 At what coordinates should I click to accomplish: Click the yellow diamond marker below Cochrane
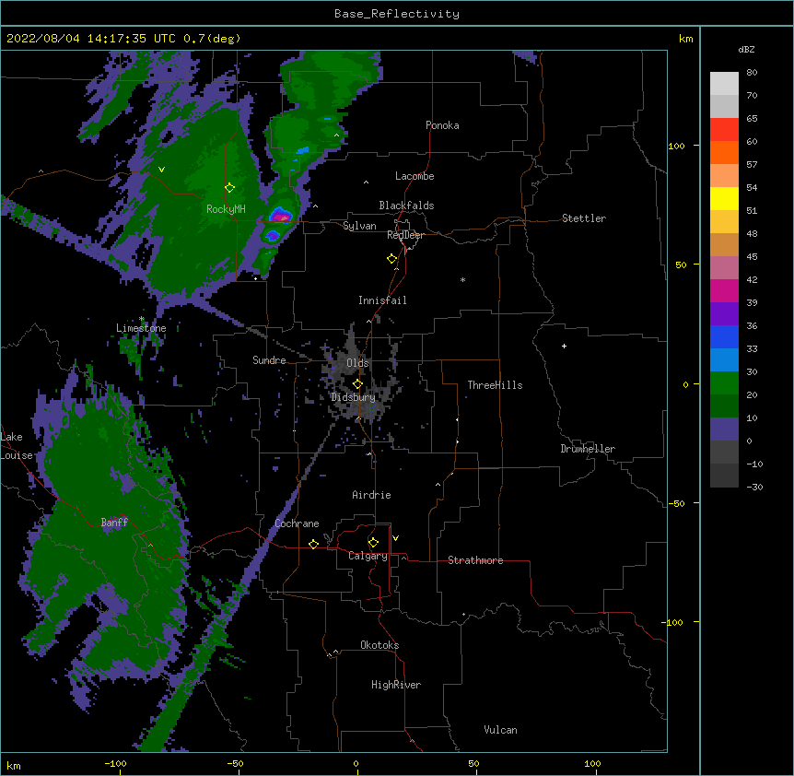pyautogui.click(x=313, y=544)
